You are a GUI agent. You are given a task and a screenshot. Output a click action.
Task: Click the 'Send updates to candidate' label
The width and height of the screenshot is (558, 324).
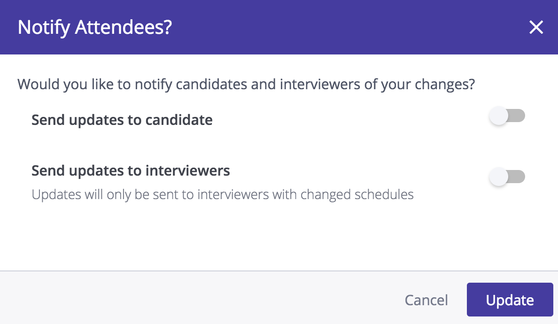(122, 120)
